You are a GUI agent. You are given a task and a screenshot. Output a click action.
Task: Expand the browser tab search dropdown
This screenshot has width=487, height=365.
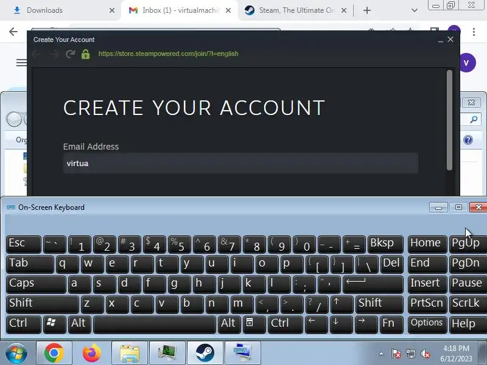click(x=415, y=10)
